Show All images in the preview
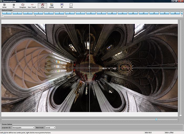The image size is (184, 134). point(62,5)
